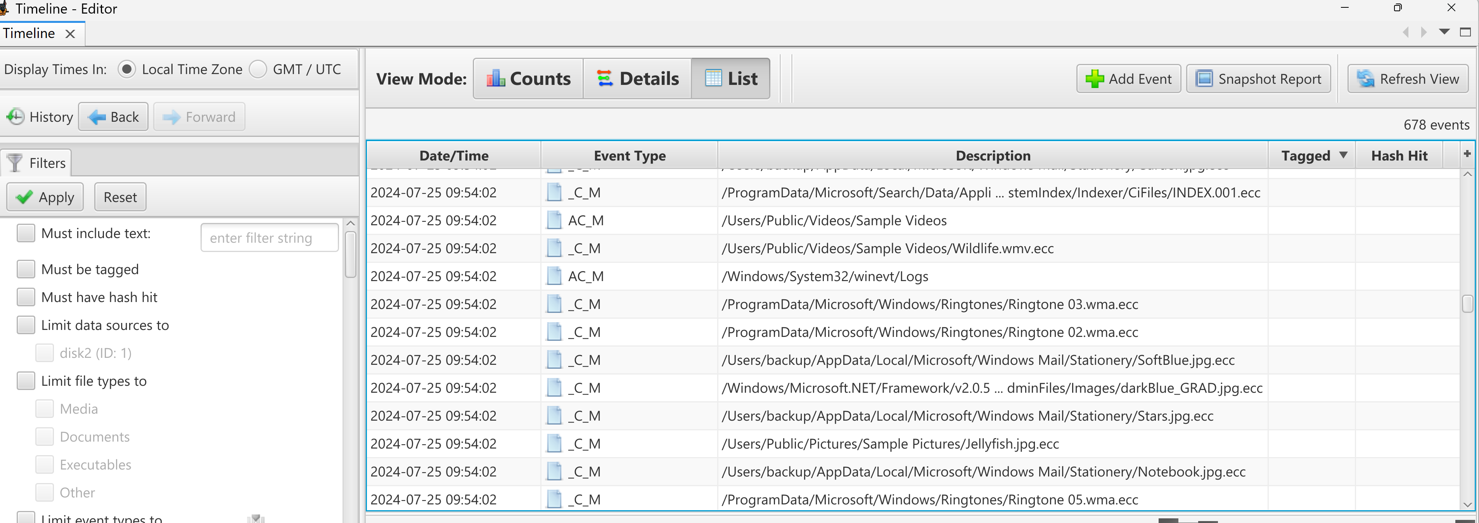
Task: Click file icon for Wildlife.wmv.ecc row
Action: point(554,249)
